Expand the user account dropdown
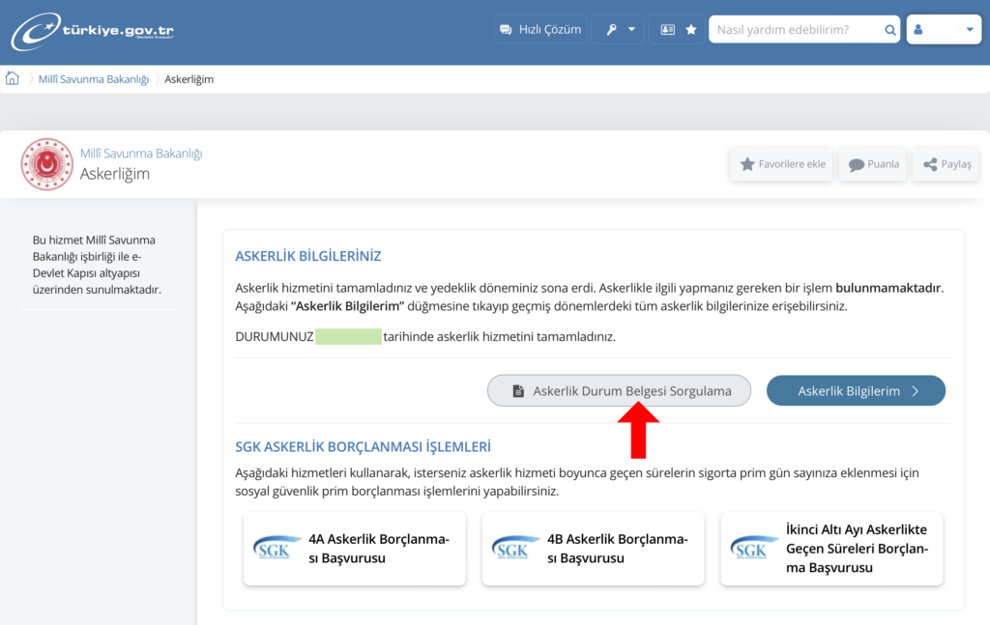This screenshot has height=625, width=990. pos(944,30)
